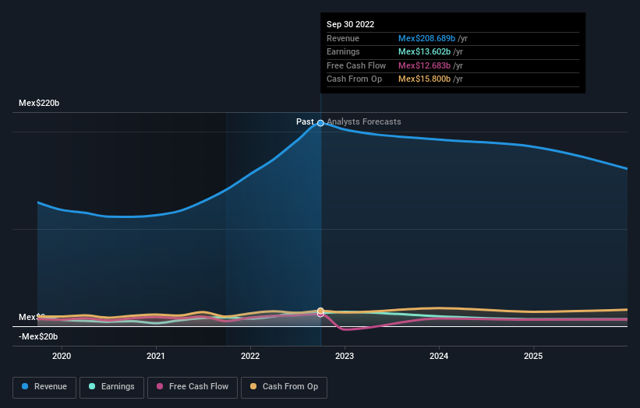Click the Analysts Forecasts label
This screenshot has height=408, width=640.
[364, 122]
